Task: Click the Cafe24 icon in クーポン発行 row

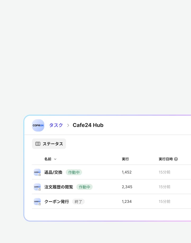Action: click(x=37, y=202)
